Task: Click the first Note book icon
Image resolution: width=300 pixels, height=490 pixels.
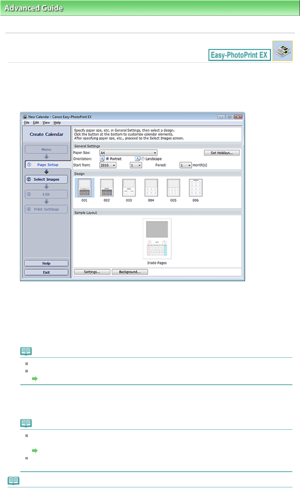Action: (26, 351)
